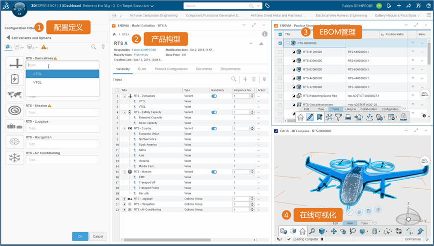
Task: Toggle visibility eye for RTS-44000000
Action: coord(413,78)
